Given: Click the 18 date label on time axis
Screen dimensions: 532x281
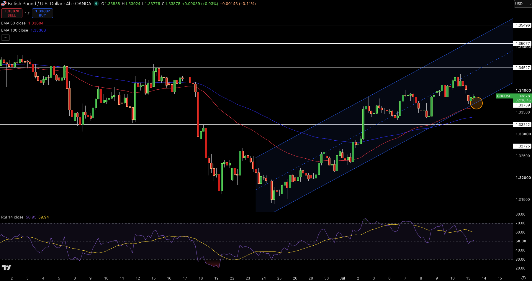Looking at the screenshot, I should point(201,278).
